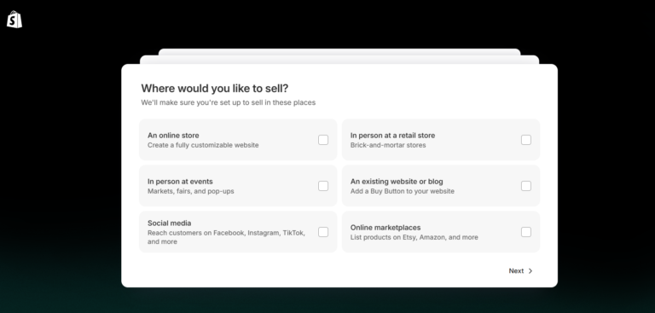Click the Next button text
Screen dimensions: 655x313
[x=516, y=271]
